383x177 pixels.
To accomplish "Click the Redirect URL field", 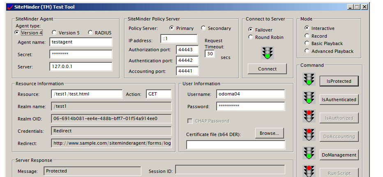I will [x=111, y=143].
